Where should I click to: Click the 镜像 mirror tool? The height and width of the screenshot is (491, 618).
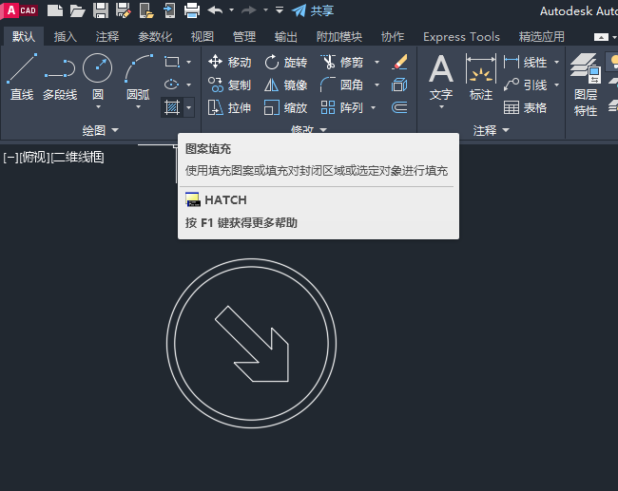[x=286, y=85]
